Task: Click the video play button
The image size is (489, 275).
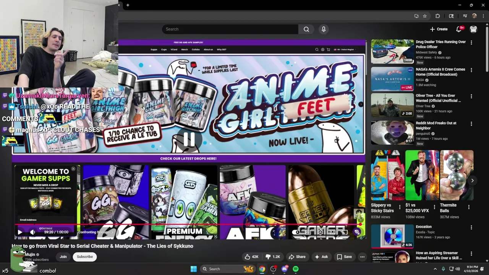Action: pos(20,232)
